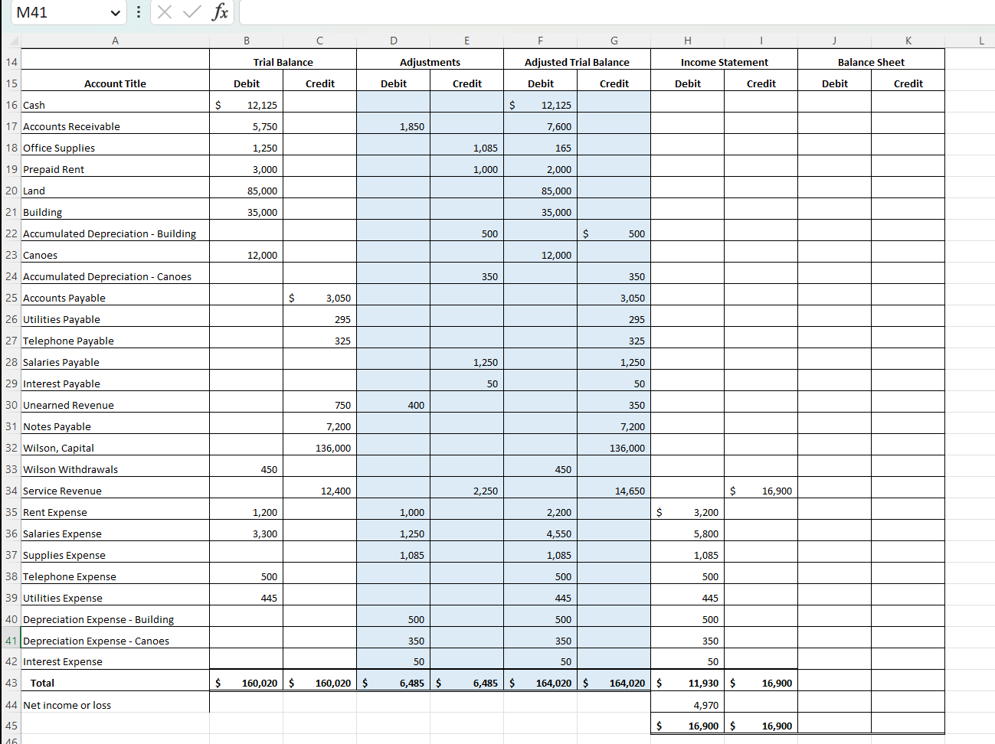Click the Select All triangle at grid corner
995x744 pixels.
pyautogui.click(x=12, y=40)
